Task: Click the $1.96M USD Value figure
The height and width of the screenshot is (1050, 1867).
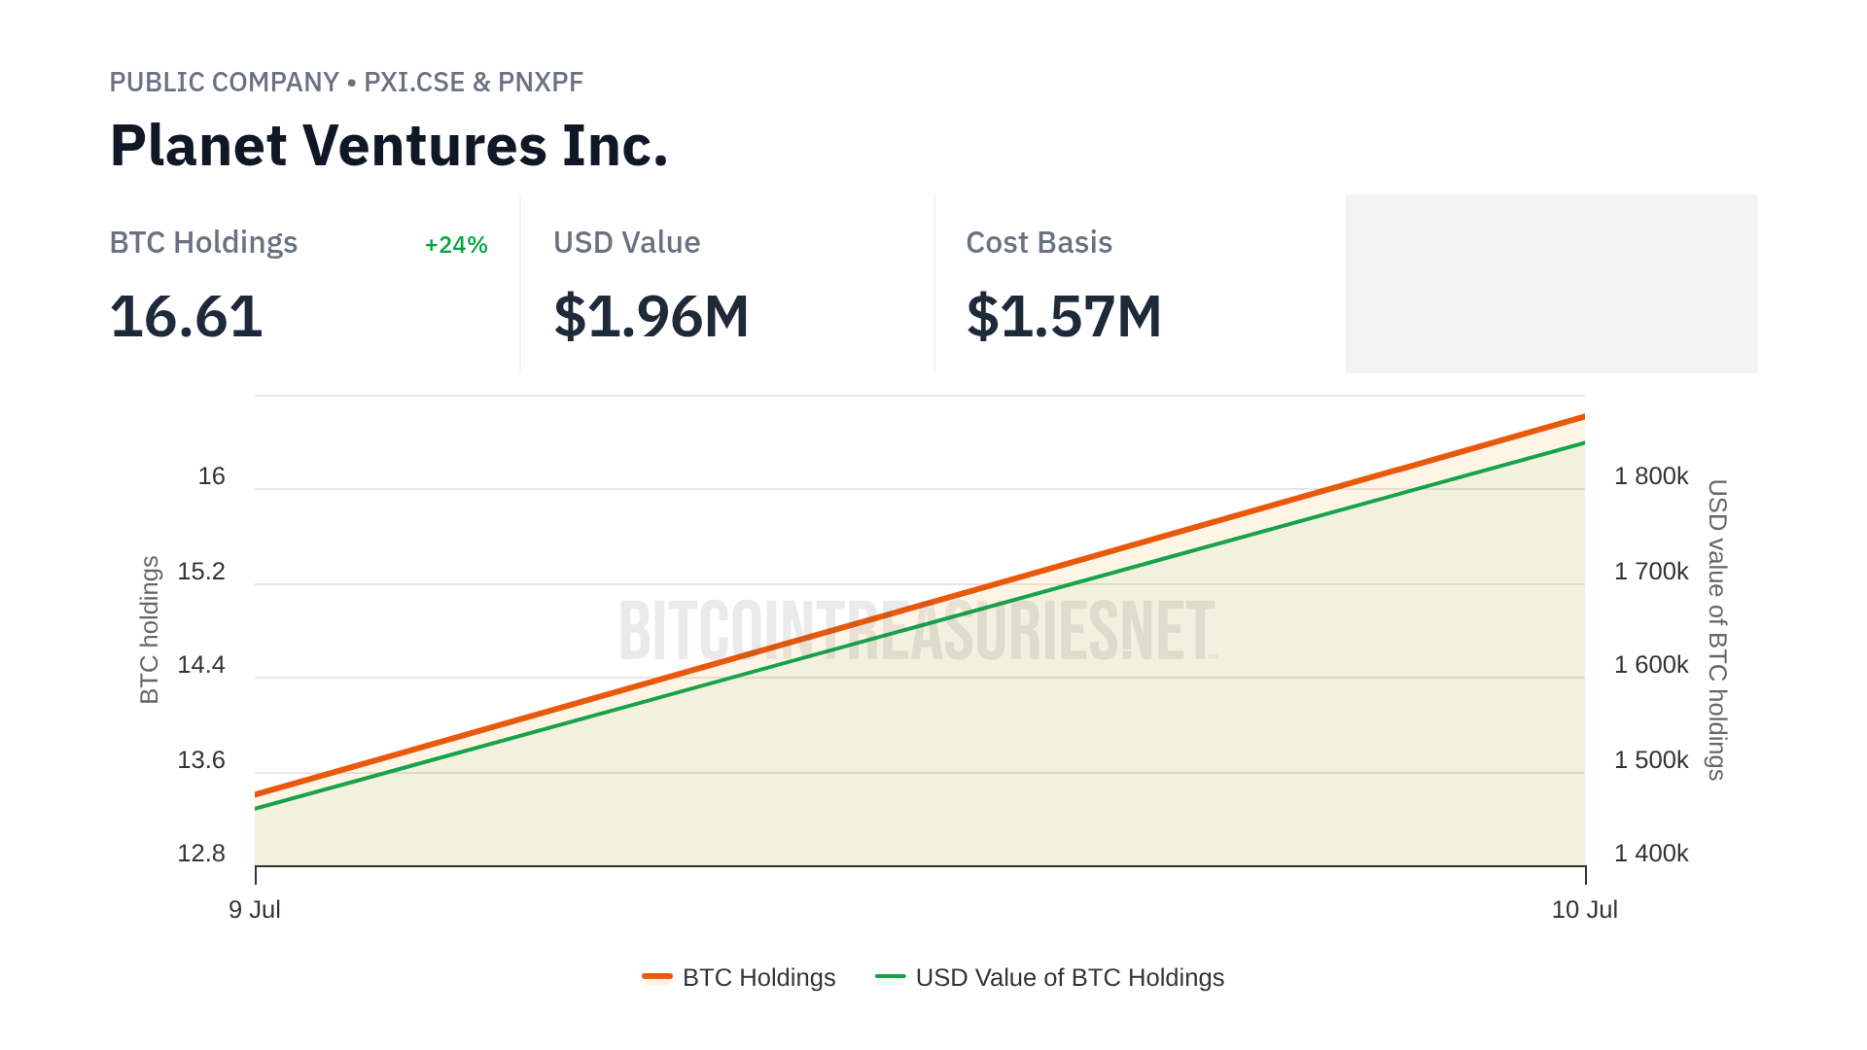Action: [x=652, y=317]
